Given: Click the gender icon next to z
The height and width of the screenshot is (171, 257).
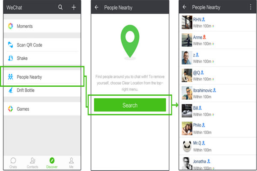Looking at the screenshot, I should [x=197, y=55].
